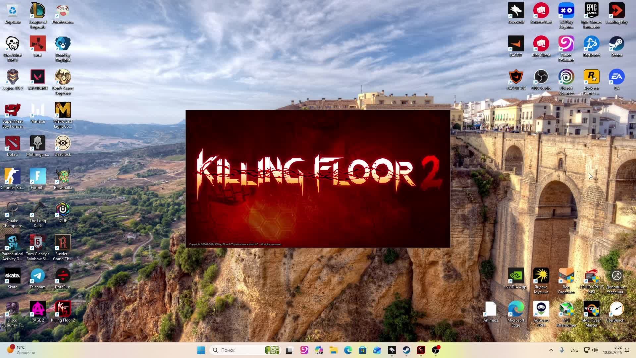Select the FACEIT desktop icon
Viewport: 636px width, 358px height.
pyautogui.click(x=516, y=46)
